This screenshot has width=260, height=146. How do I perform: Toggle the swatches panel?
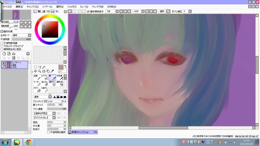click(x=52, y=11)
